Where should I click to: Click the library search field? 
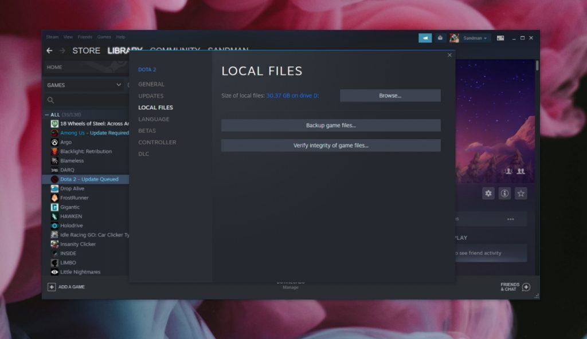coord(86,99)
